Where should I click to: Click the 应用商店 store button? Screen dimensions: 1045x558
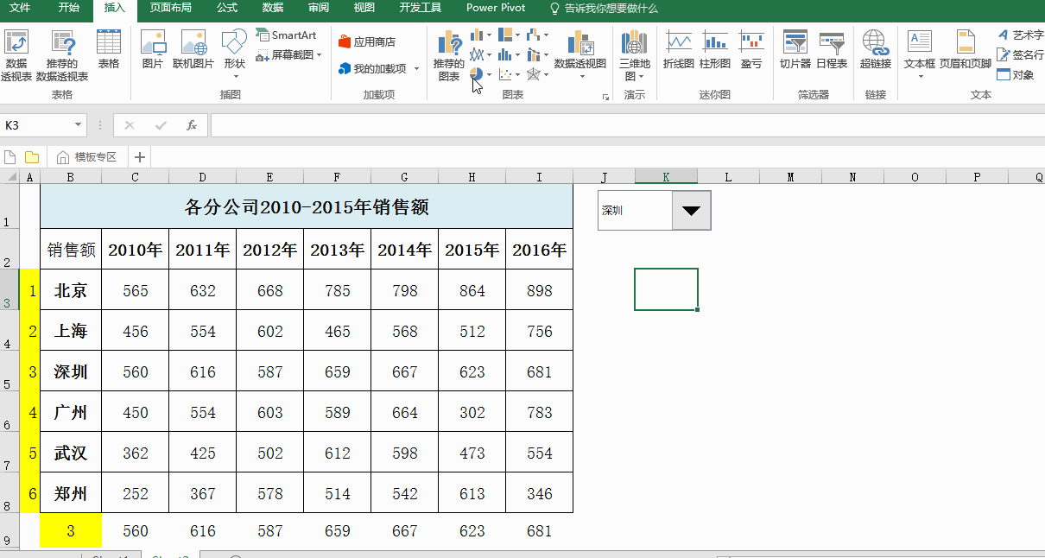coord(367,41)
